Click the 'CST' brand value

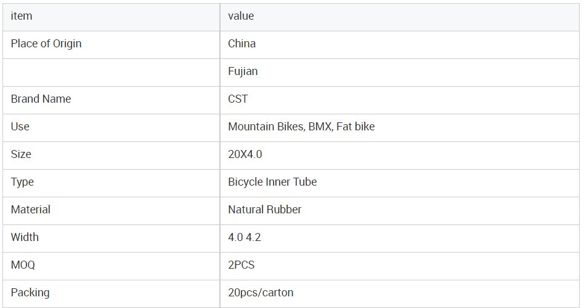[238, 99]
